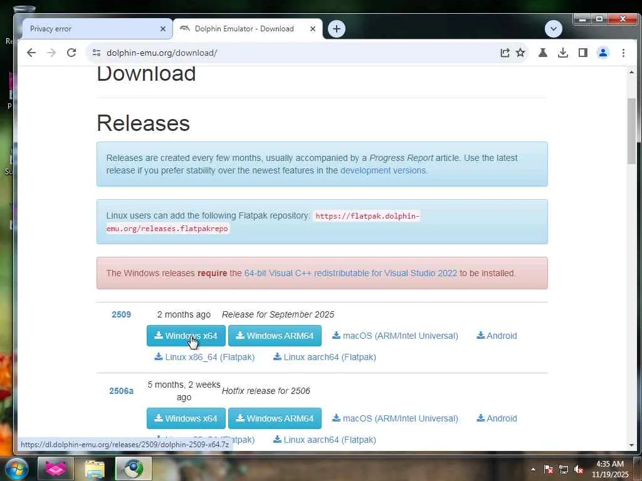Open Chrome's three-dot menu
This screenshot has height=481, width=642.
[623, 53]
